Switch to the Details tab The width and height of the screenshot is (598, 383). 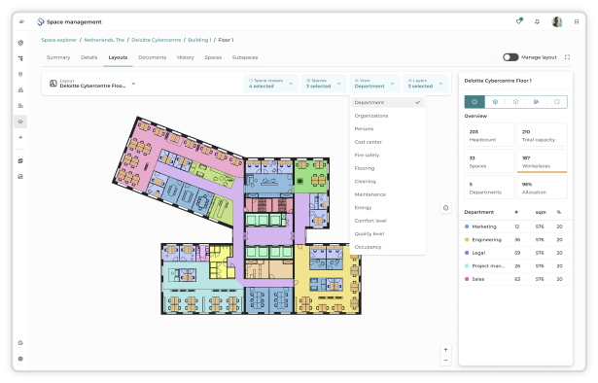(88, 57)
